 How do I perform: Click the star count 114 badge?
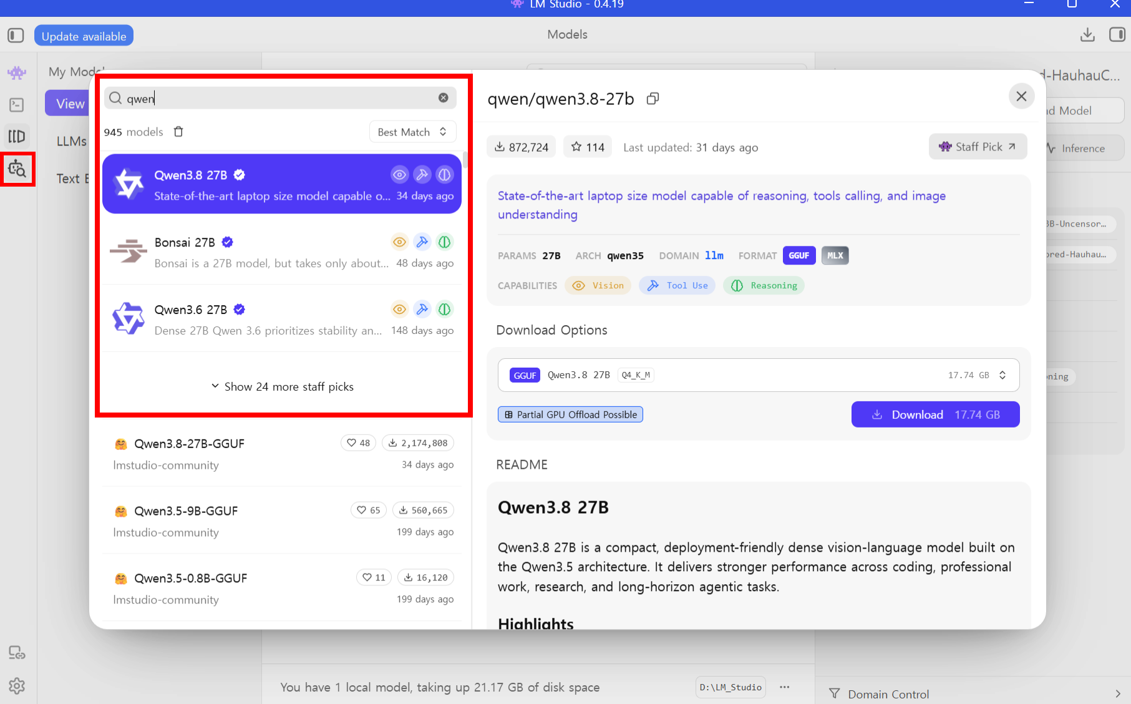pos(588,147)
